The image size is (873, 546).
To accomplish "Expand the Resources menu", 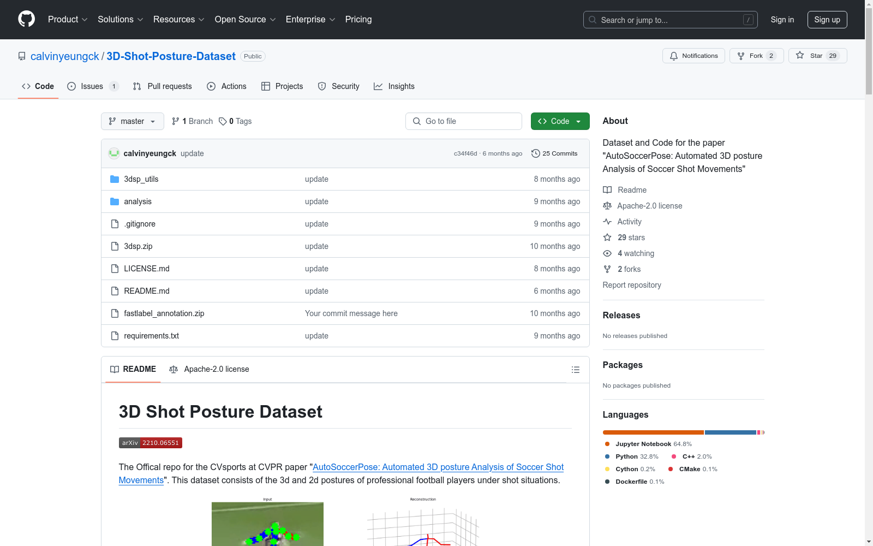I will tap(179, 19).
